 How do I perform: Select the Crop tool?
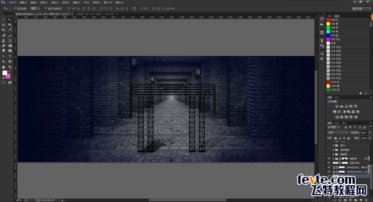coord(4,30)
